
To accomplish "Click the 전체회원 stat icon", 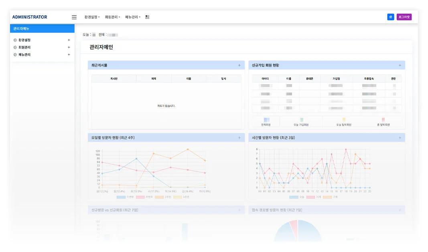I will coord(266,120).
